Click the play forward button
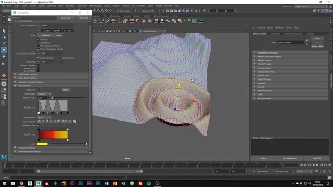This screenshot has width=333, height=187. click(317, 165)
